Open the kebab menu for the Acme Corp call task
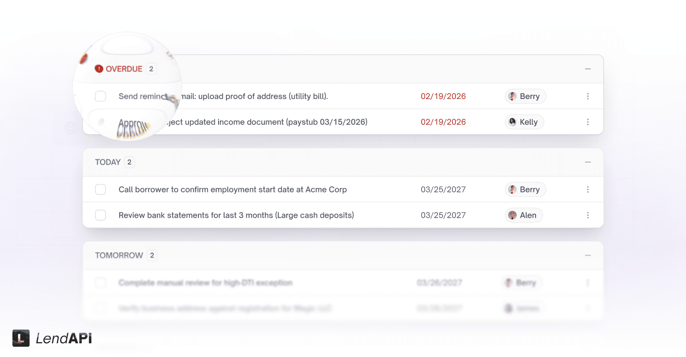This screenshot has width=686, height=357. coord(588,189)
